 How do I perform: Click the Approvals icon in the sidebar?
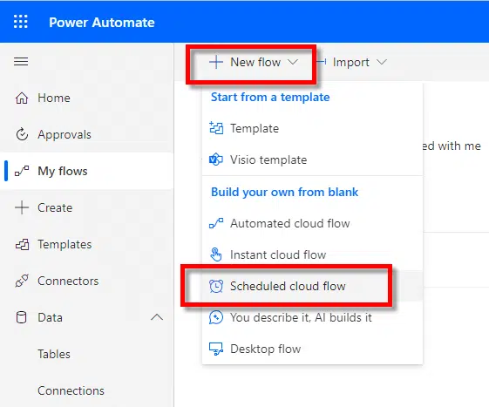[22, 134]
